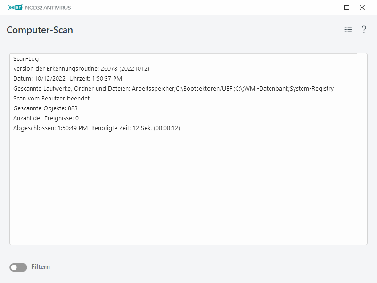Click the Datum and Uhrzeit log line
377x283 pixels.
point(65,78)
